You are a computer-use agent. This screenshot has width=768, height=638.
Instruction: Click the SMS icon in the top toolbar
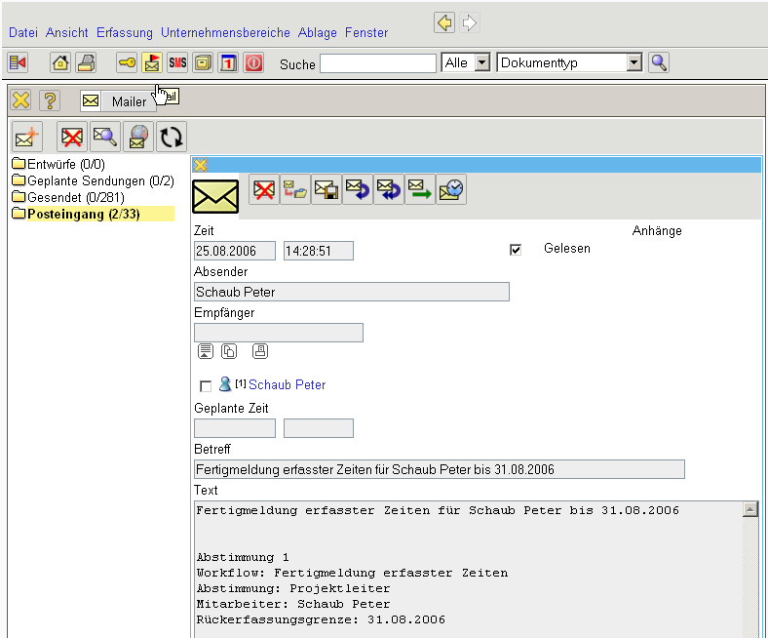[x=177, y=63]
